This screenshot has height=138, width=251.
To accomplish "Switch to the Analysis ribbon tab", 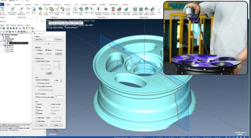I will (x=103, y=5).
